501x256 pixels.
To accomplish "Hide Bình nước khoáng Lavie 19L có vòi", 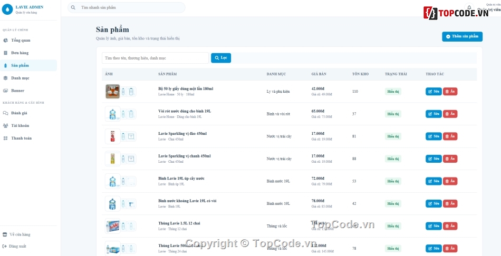I will click(450, 204).
